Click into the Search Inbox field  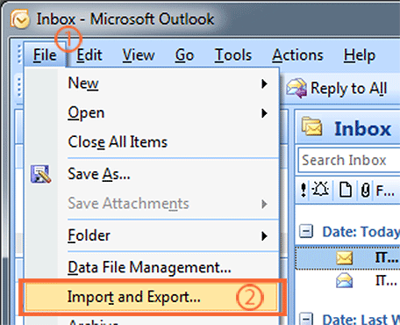point(349,160)
